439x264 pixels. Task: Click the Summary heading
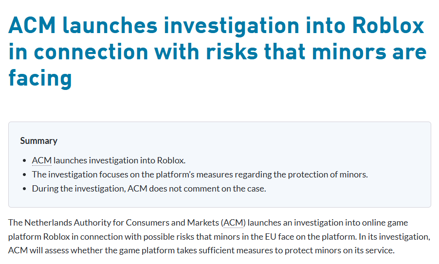click(39, 141)
